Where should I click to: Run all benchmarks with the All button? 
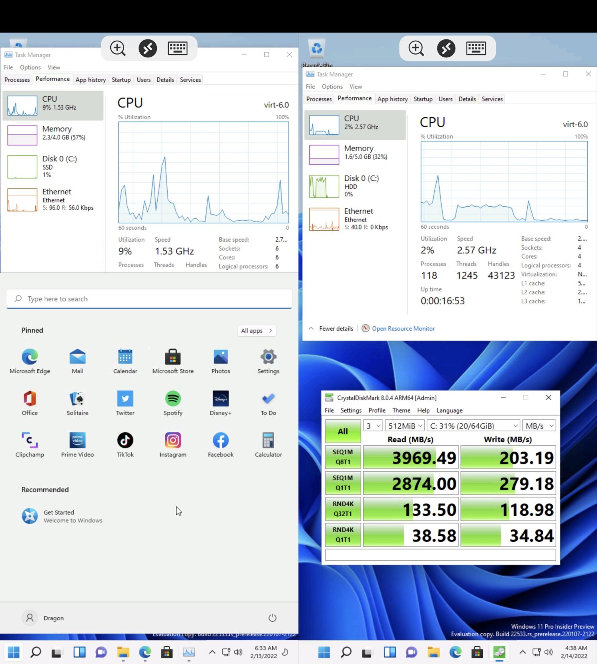coord(343,431)
